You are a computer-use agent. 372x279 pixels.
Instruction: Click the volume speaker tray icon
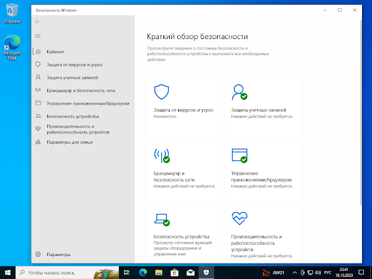[318, 273]
